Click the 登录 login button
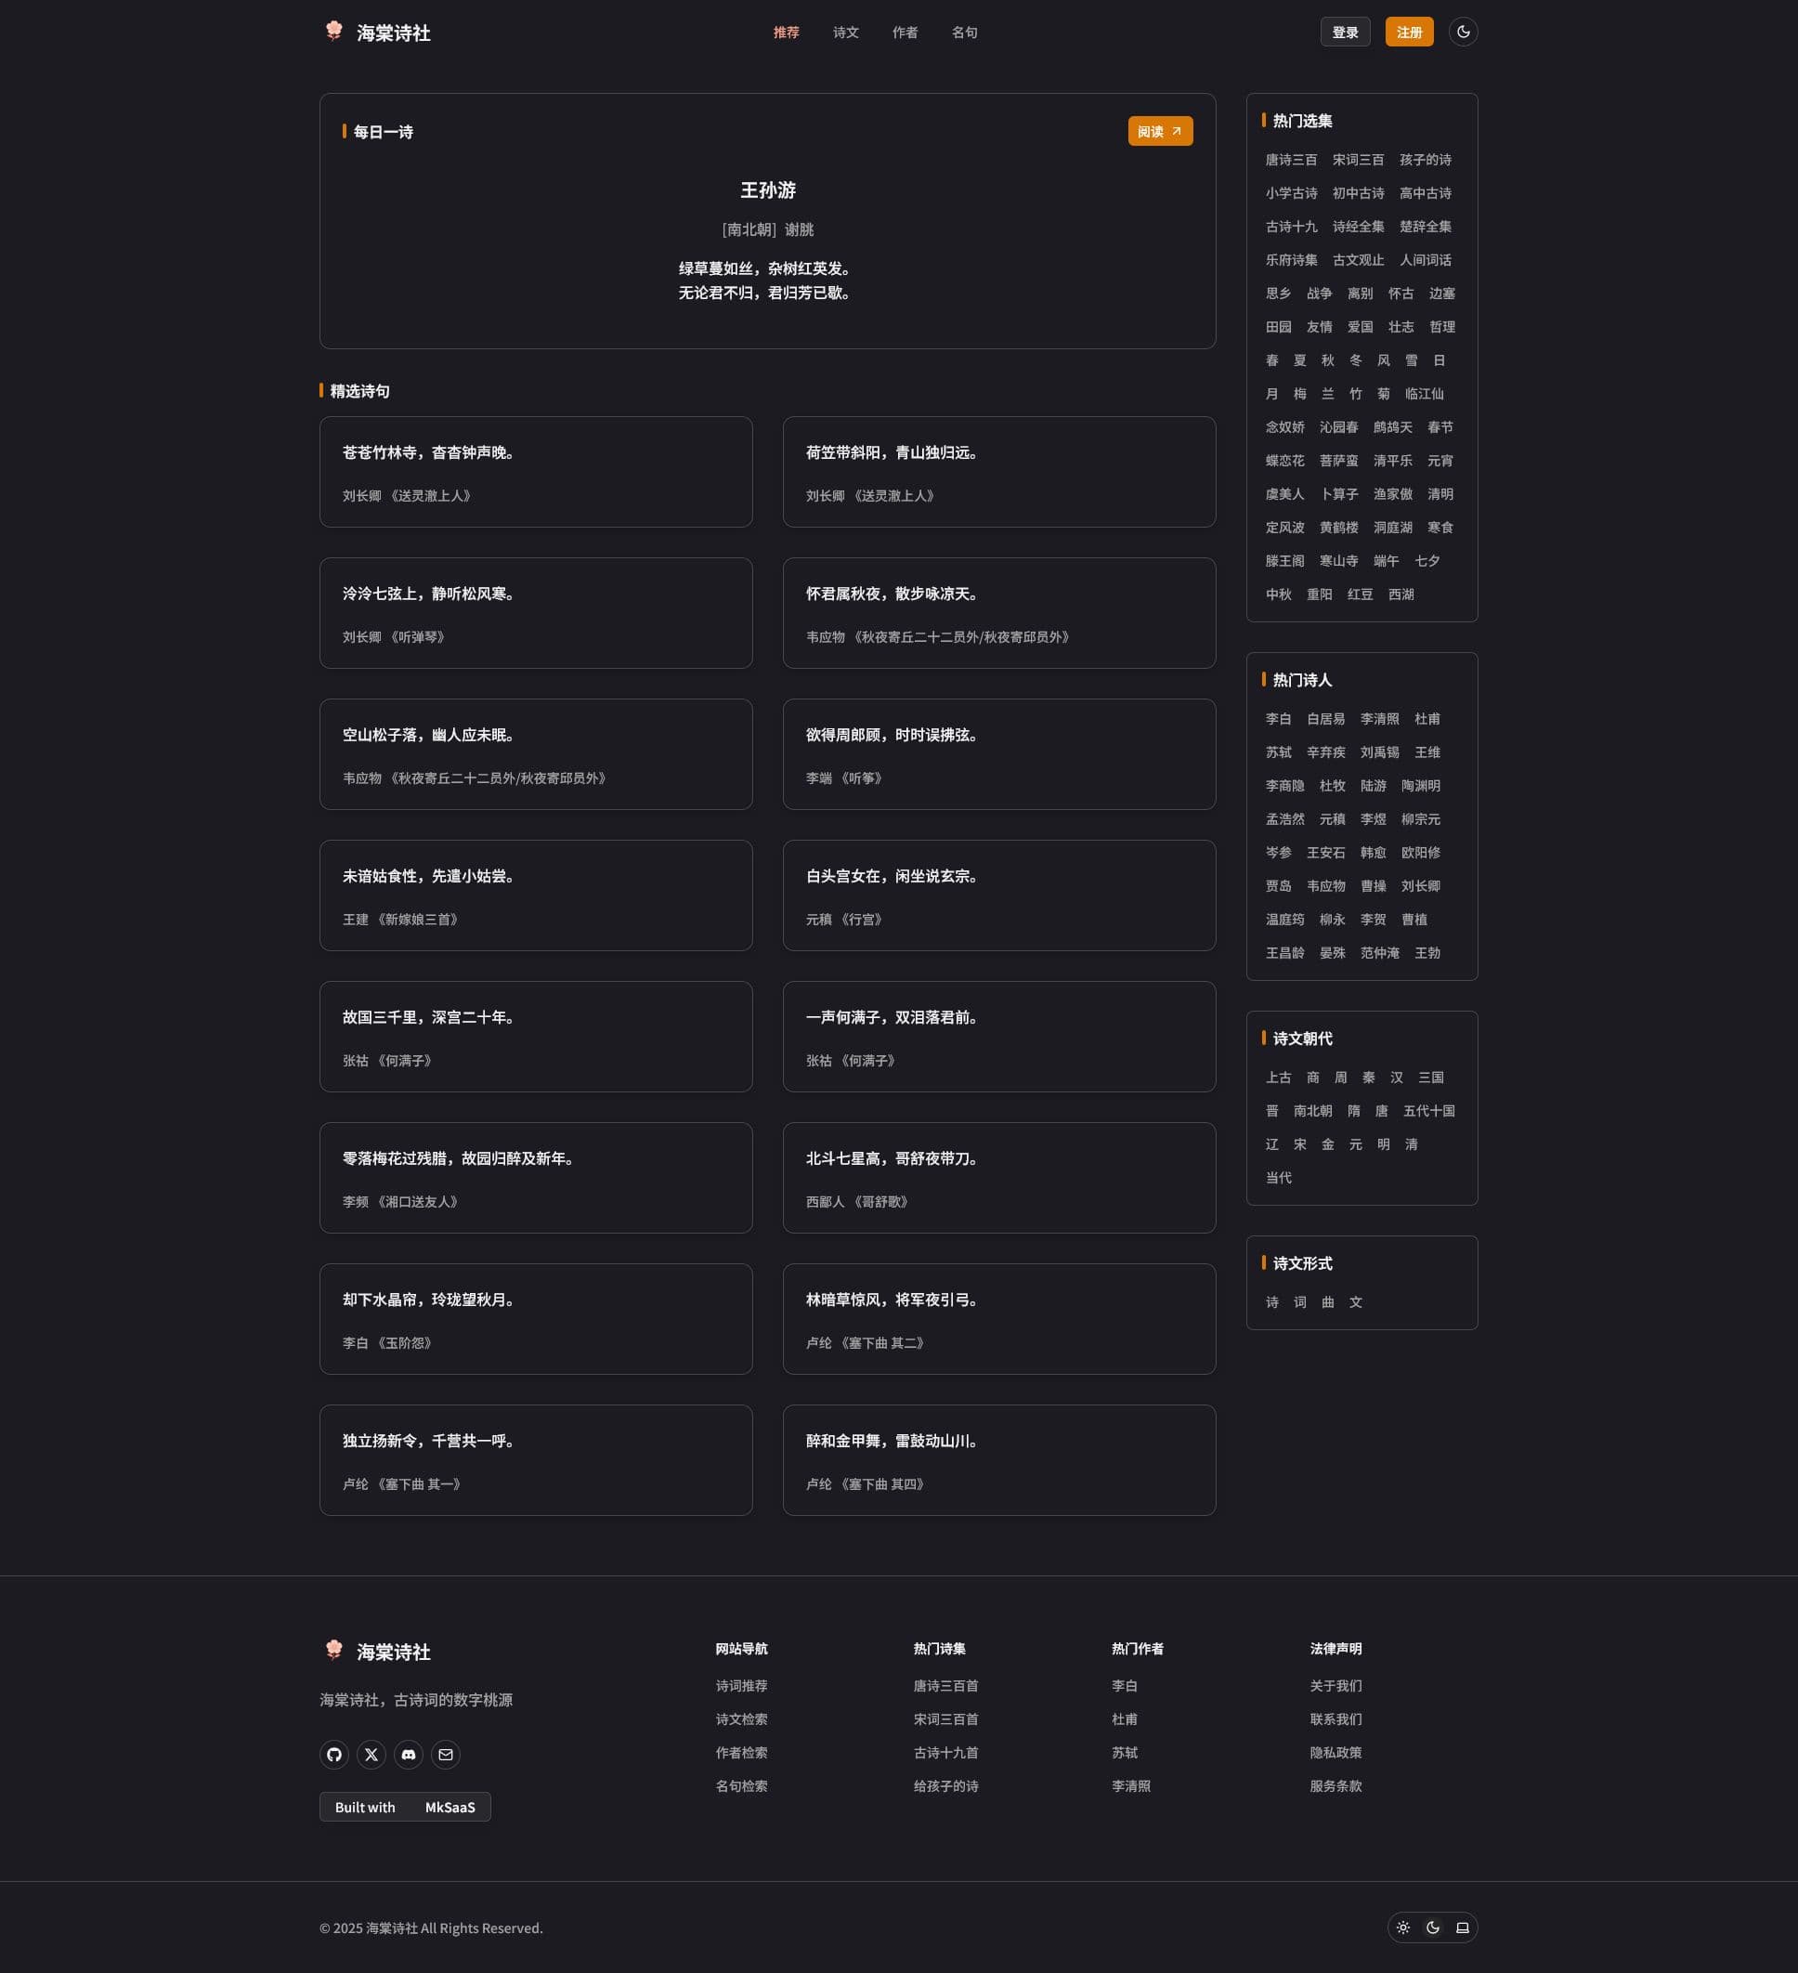The width and height of the screenshot is (1798, 1973). click(1345, 32)
